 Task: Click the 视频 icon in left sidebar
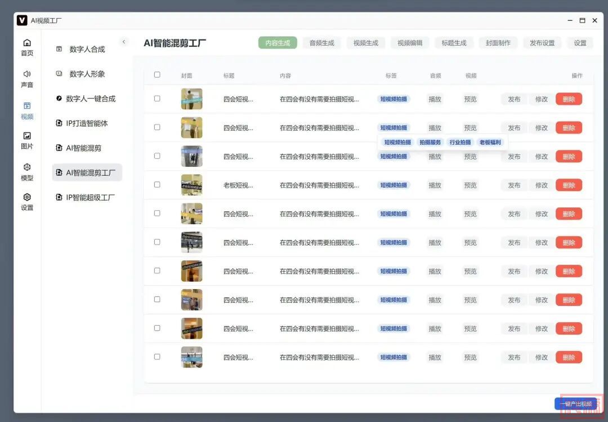(27, 106)
